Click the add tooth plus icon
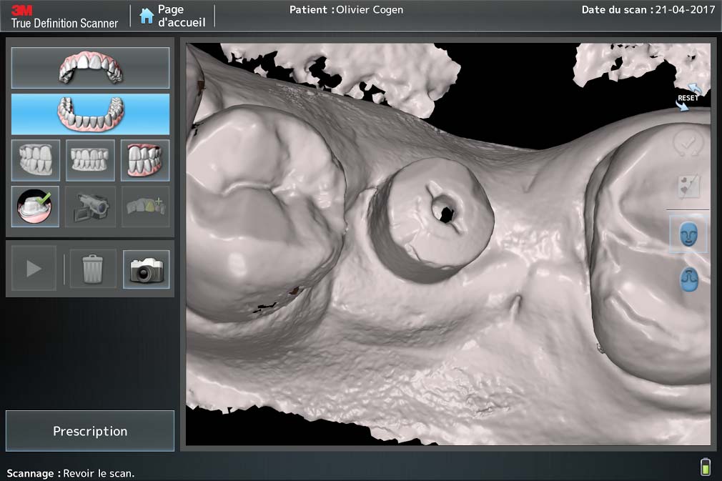The width and height of the screenshot is (722, 481). (x=145, y=207)
